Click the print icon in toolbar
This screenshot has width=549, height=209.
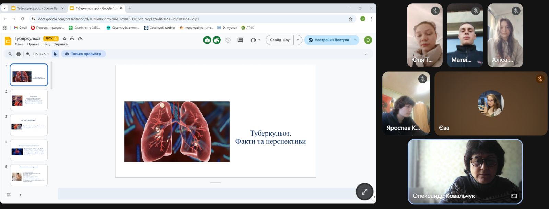tap(19, 54)
